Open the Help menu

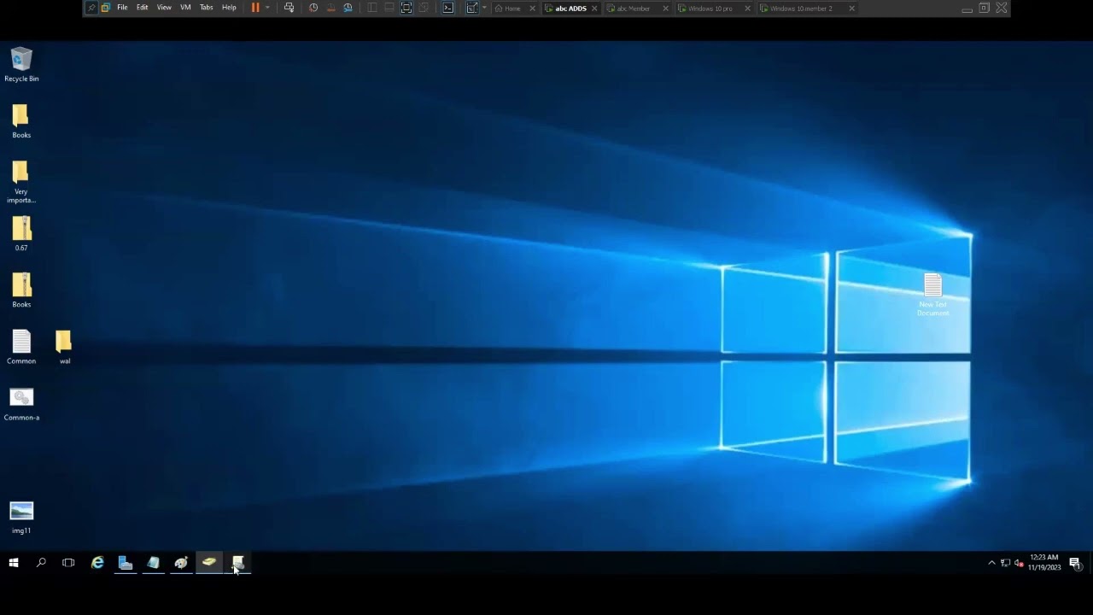[229, 8]
